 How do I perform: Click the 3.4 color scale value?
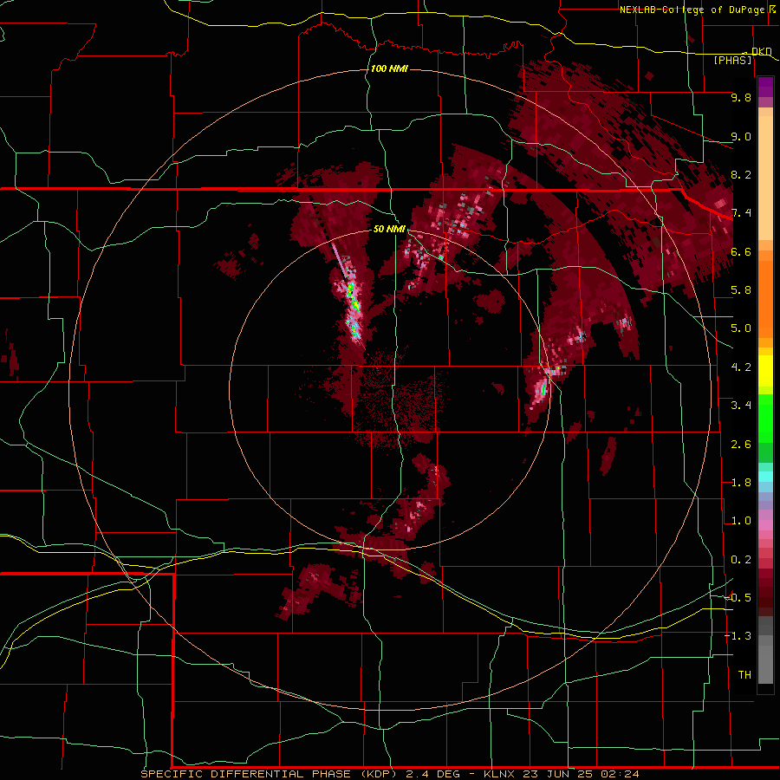[741, 406]
